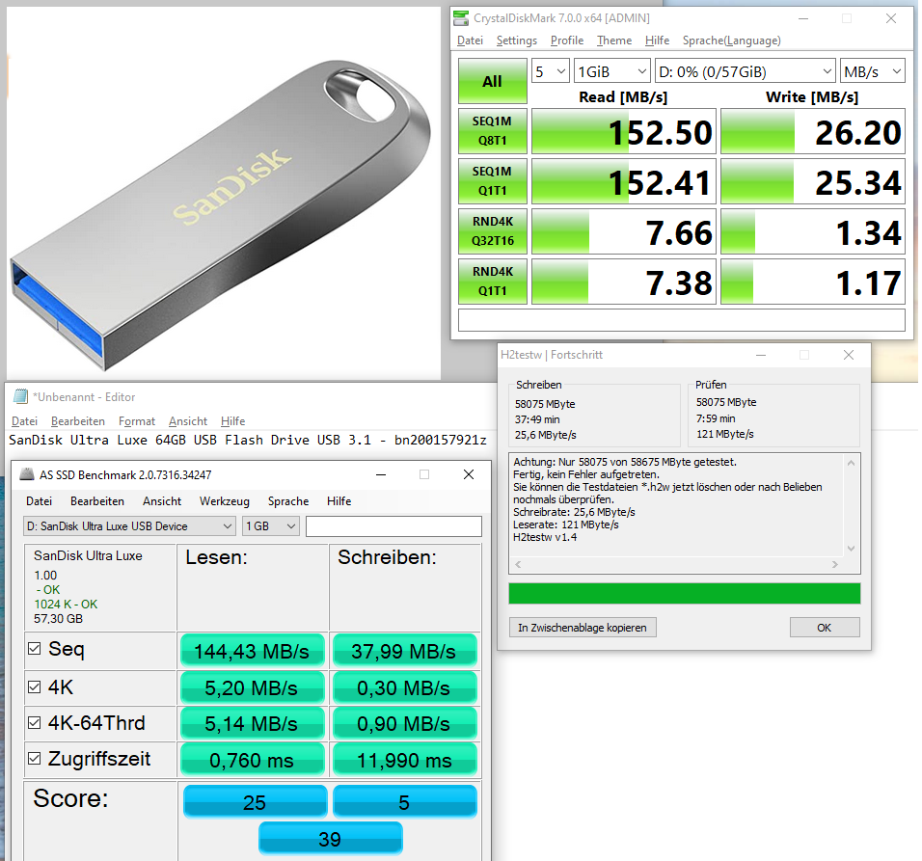Click the H2testw log scrollbar up arrow
The width and height of the screenshot is (922, 861).
coord(851,463)
